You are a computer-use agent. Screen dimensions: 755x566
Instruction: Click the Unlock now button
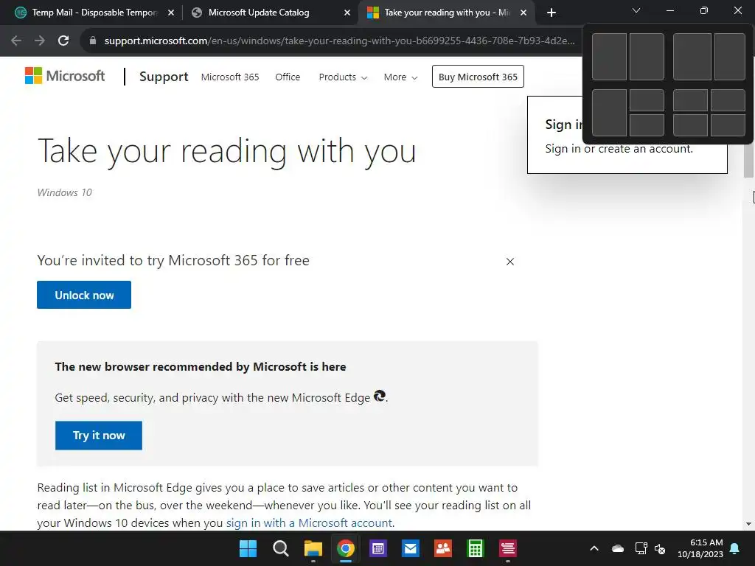84,295
